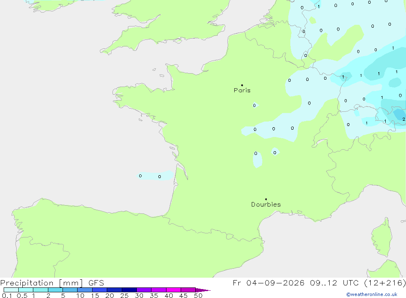The width and height of the screenshot is (406, 298).
Task: Click the 30 mm purple legend swatch
Action: point(144,290)
